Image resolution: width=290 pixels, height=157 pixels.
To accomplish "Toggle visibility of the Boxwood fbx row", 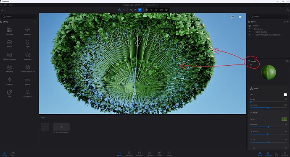I will [249, 35].
